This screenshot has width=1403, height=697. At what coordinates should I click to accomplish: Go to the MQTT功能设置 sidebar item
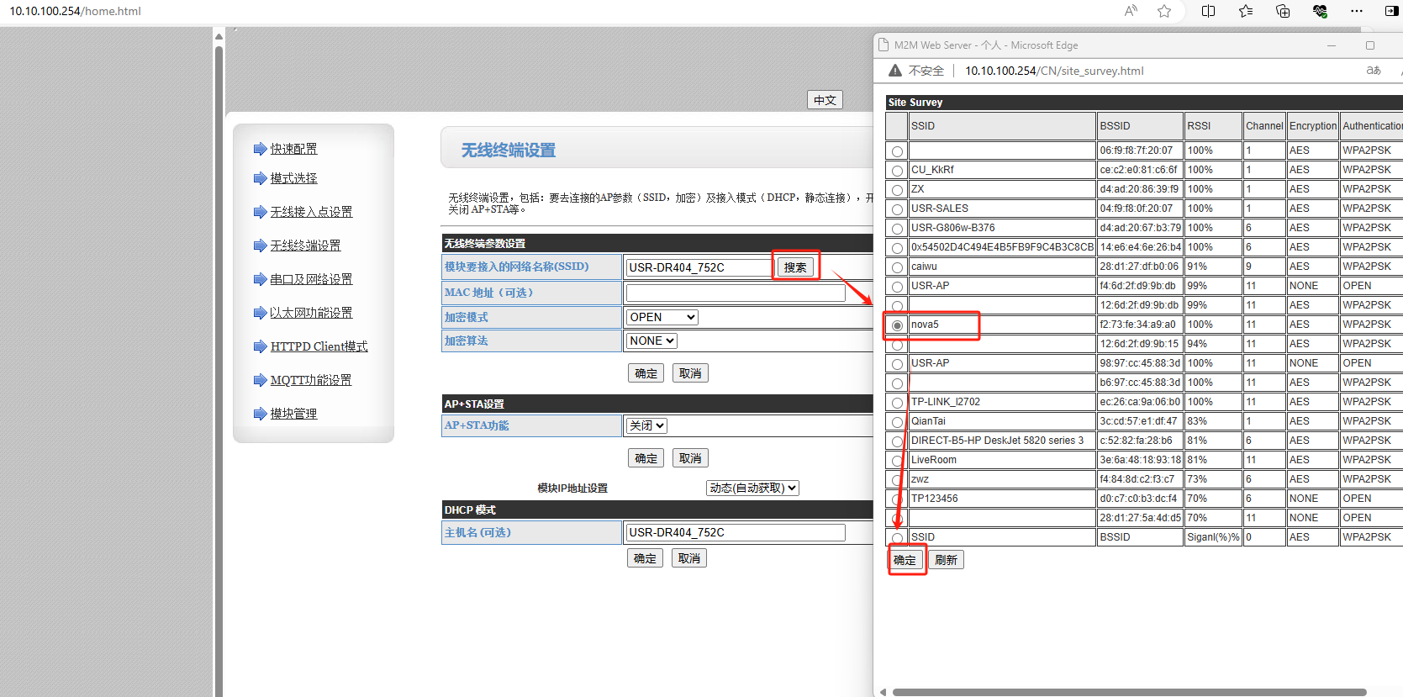coord(310,380)
